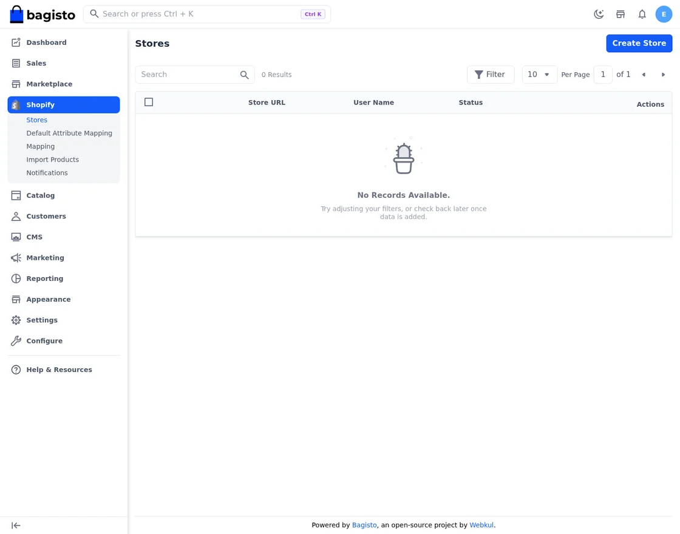Click the CMS menu label
The width and height of the screenshot is (680, 534).
tap(34, 237)
